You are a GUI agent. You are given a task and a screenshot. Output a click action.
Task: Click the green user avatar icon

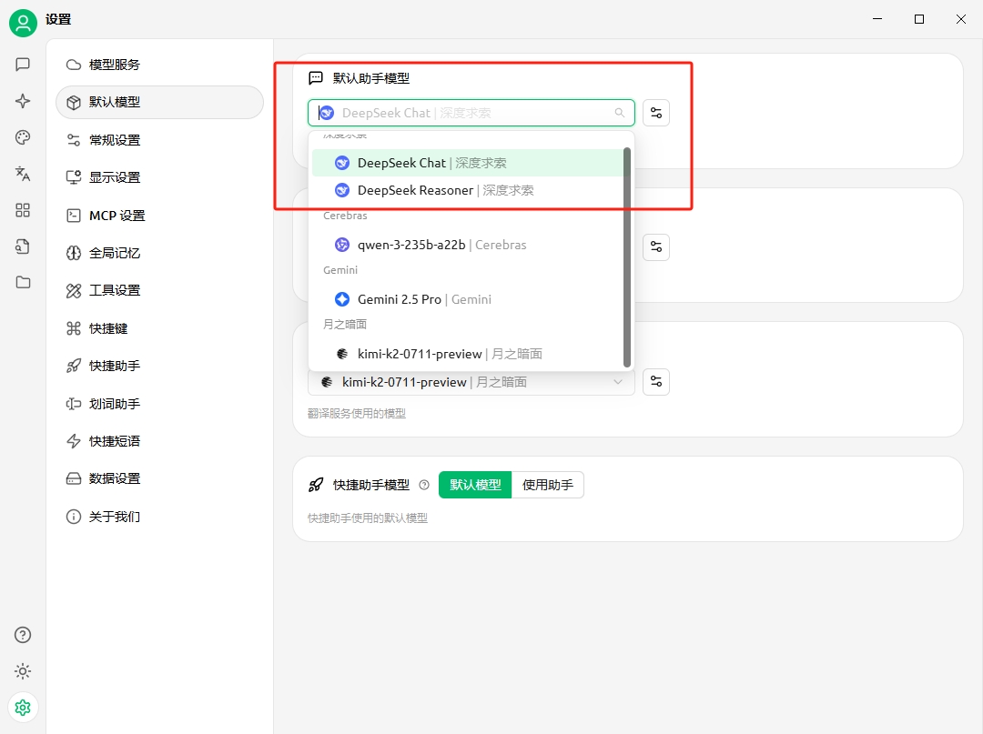pos(23,23)
